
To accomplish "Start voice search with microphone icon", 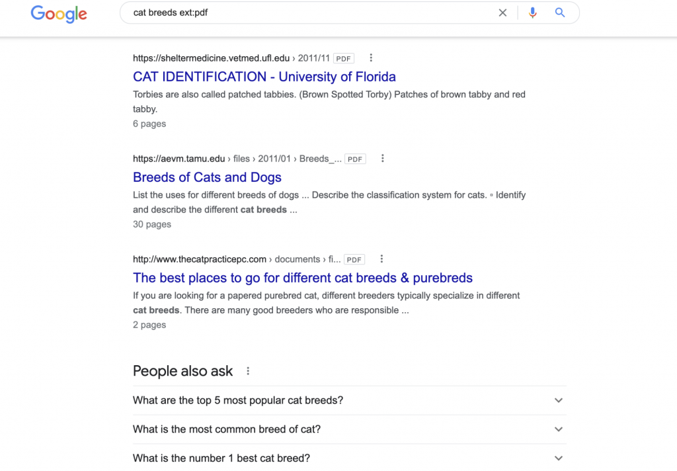I will tap(532, 13).
